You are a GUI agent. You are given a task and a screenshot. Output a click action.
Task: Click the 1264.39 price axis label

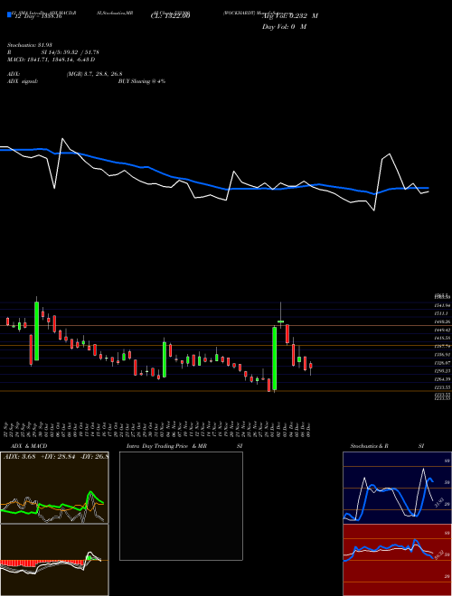tap(443, 379)
